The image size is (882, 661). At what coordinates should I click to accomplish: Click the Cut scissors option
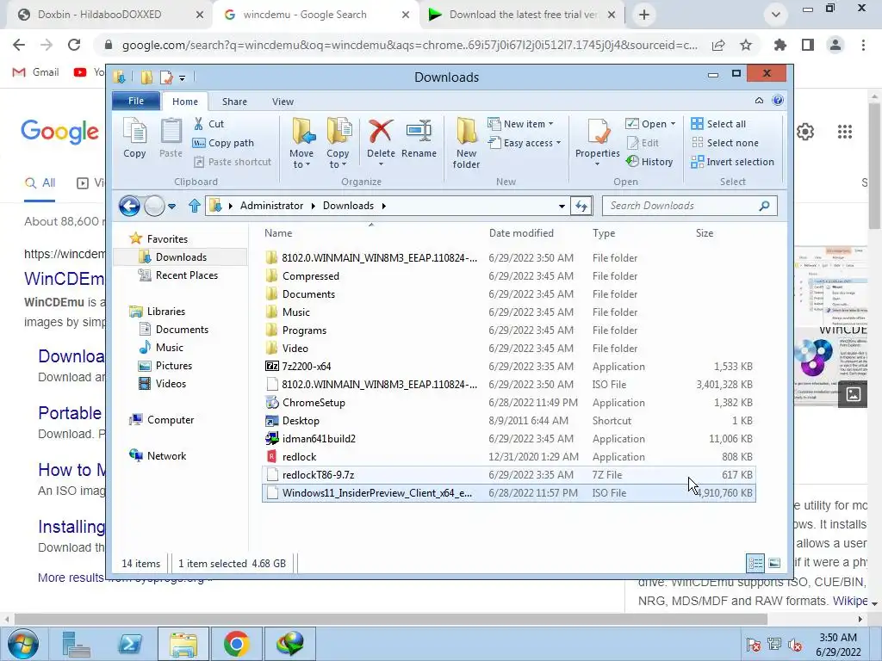[x=208, y=124]
